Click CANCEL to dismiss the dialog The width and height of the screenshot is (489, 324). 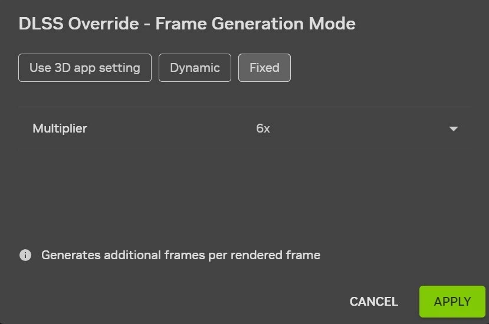tap(373, 302)
